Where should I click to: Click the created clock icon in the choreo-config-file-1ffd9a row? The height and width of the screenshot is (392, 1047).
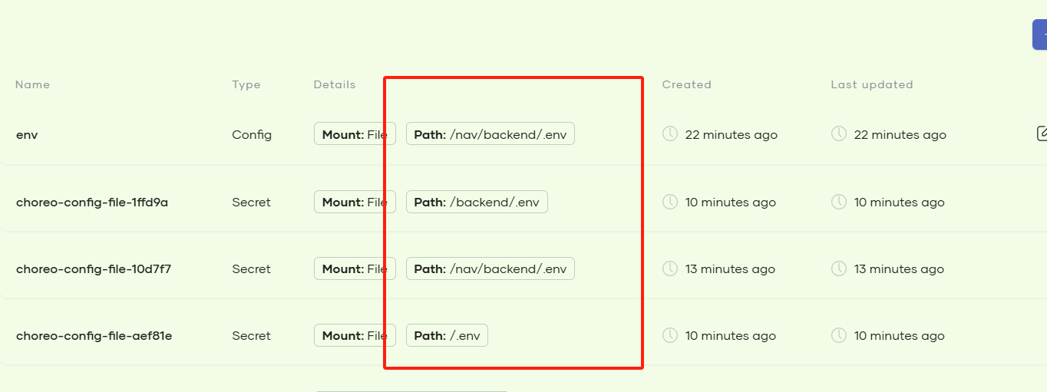click(x=670, y=202)
